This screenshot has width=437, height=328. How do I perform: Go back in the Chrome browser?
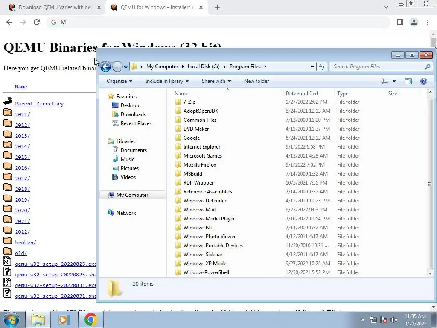[x=9, y=22]
